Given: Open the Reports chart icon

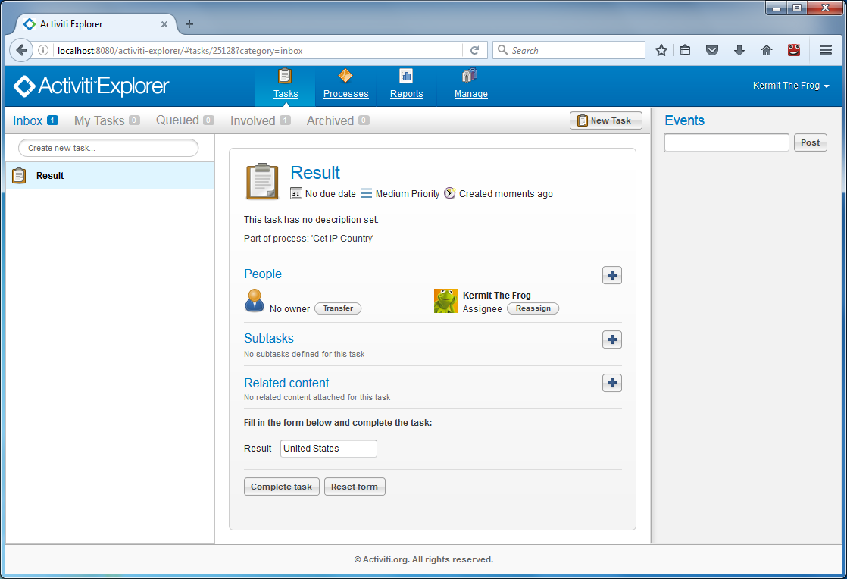Looking at the screenshot, I should click(x=406, y=77).
